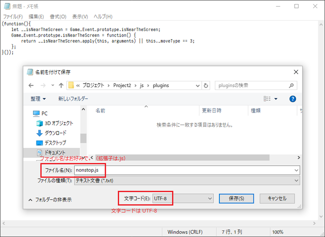Click Notepad horizontal scrollbar right arrow
The width and height of the screenshot is (325, 237).
click(x=314, y=223)
